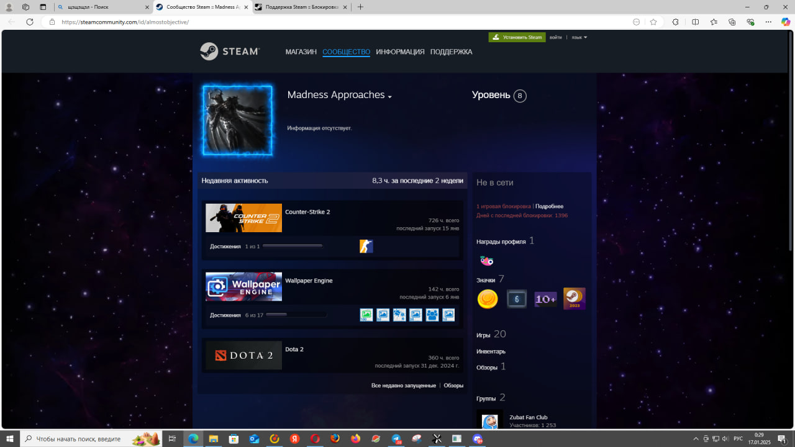Click the Zubat Fan Club group avatar

[x=489, y=421]
